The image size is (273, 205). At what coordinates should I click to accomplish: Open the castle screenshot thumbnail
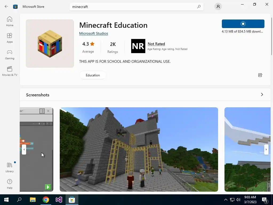coord(139,149)
